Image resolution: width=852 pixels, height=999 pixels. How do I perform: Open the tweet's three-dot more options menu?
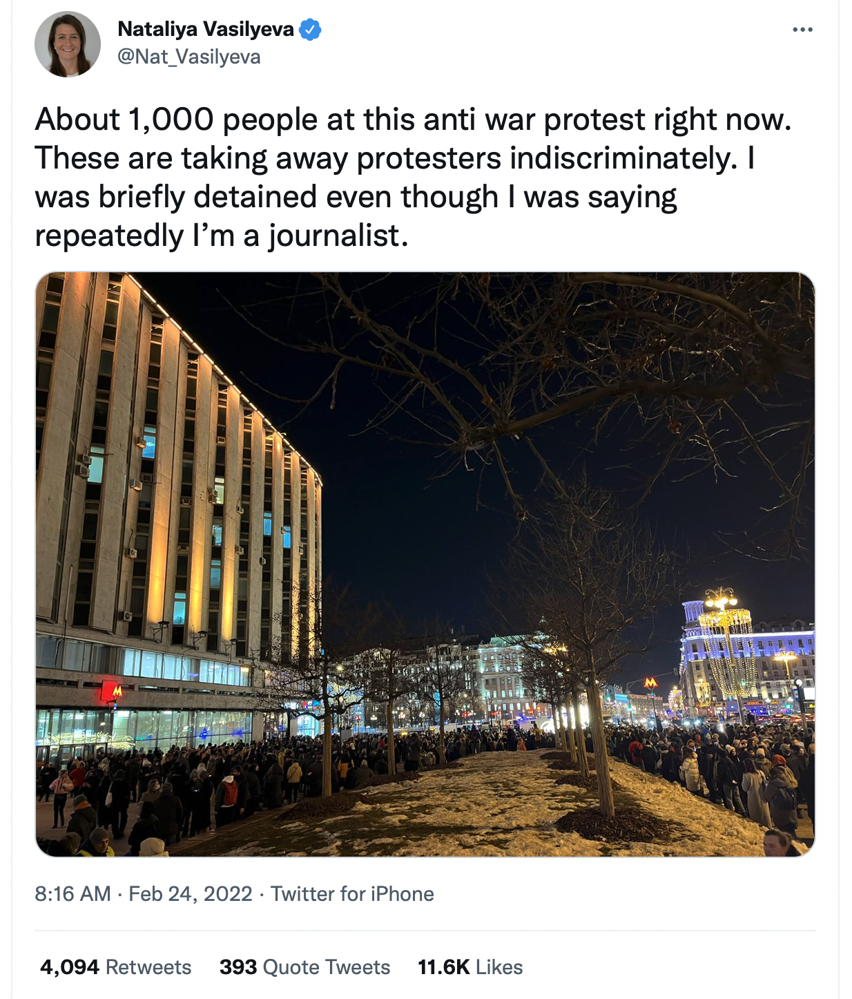[x=802, y=30]
